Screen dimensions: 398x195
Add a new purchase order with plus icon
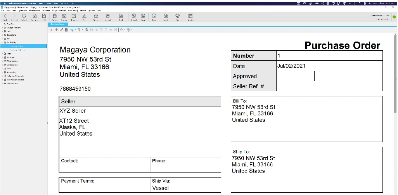pos(57,30)
